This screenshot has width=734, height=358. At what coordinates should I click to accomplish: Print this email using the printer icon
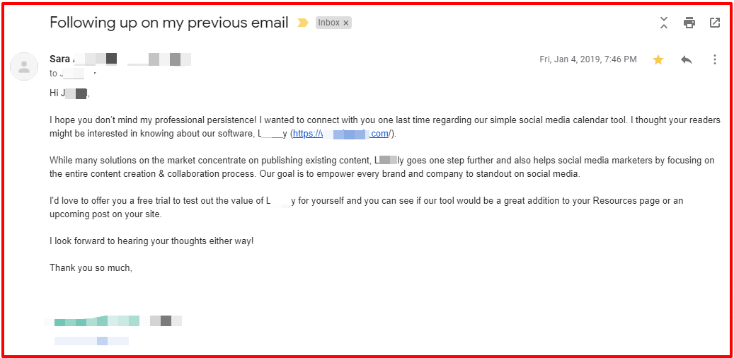pyautogui.click(x=689, y=23)
